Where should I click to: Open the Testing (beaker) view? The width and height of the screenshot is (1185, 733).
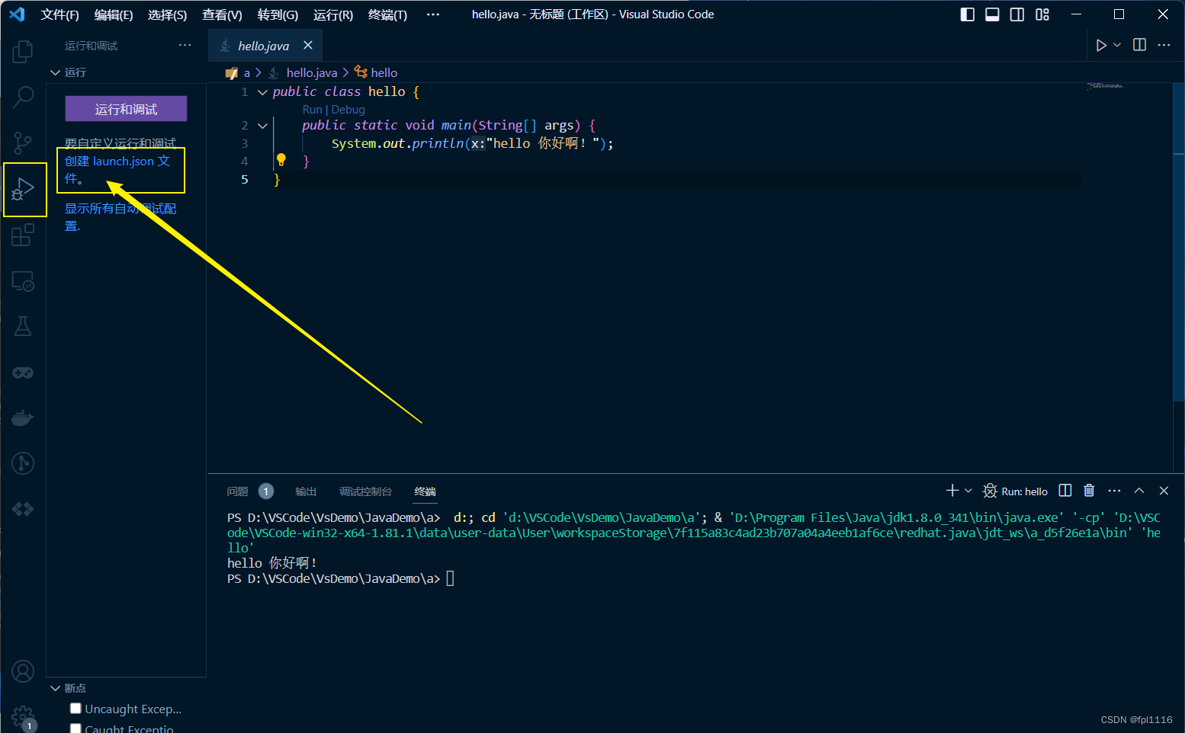click(x=22, y=326)
